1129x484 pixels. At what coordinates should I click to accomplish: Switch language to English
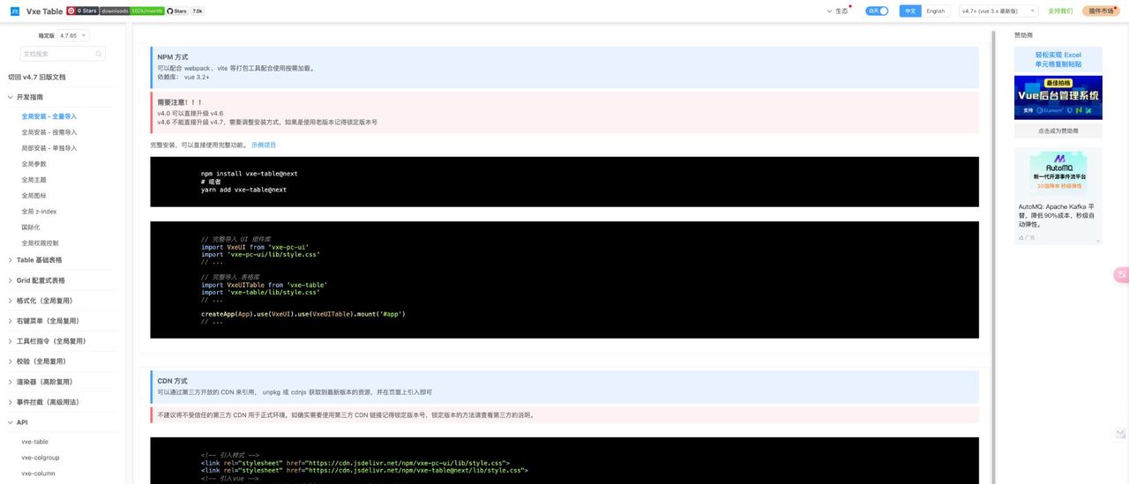[935, 11]
